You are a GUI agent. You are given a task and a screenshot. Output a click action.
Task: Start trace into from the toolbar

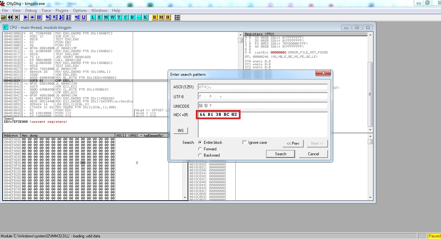pos(61,17)
